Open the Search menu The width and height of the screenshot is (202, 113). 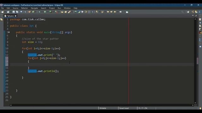click(x=44, y=8)
